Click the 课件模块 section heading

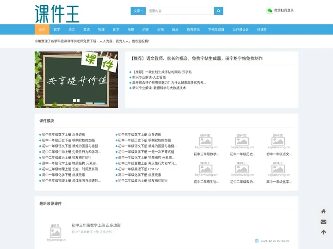[47, 121]
